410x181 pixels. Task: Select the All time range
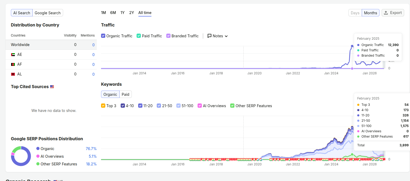coord(145,13)
